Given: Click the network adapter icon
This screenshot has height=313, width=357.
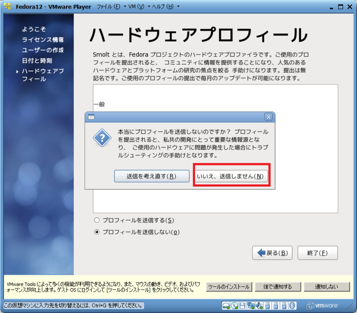Looking at the screenshot, I should click(251, 306).
